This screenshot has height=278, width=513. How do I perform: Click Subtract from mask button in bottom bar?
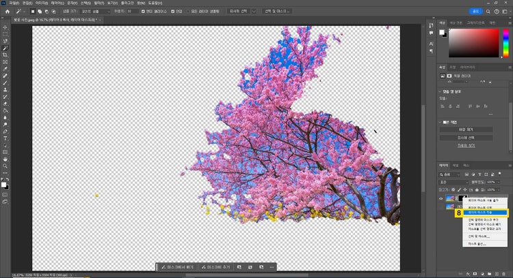(178, 267)
